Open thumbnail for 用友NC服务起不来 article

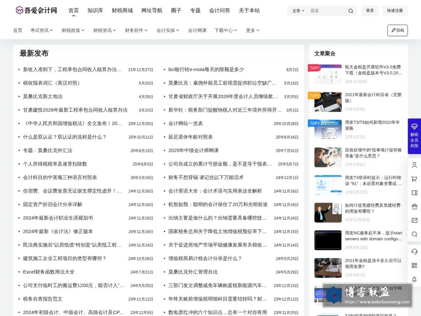328,240
